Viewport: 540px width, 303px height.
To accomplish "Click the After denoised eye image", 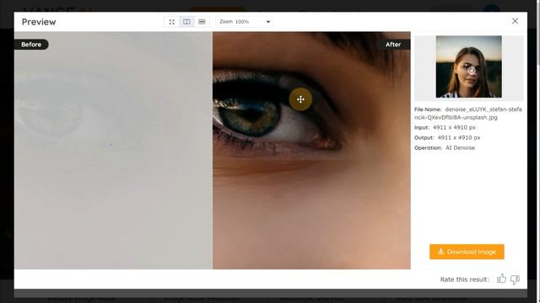I will [x=311, y=151].
